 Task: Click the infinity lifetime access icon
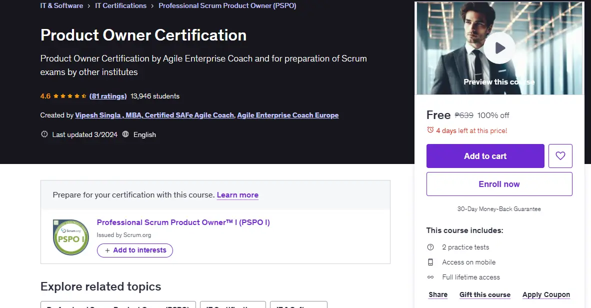[x=430, y=277]
